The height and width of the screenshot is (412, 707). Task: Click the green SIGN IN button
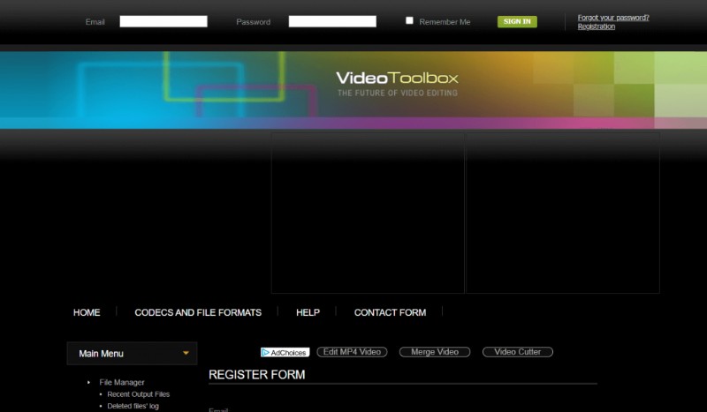click(517, 21)
